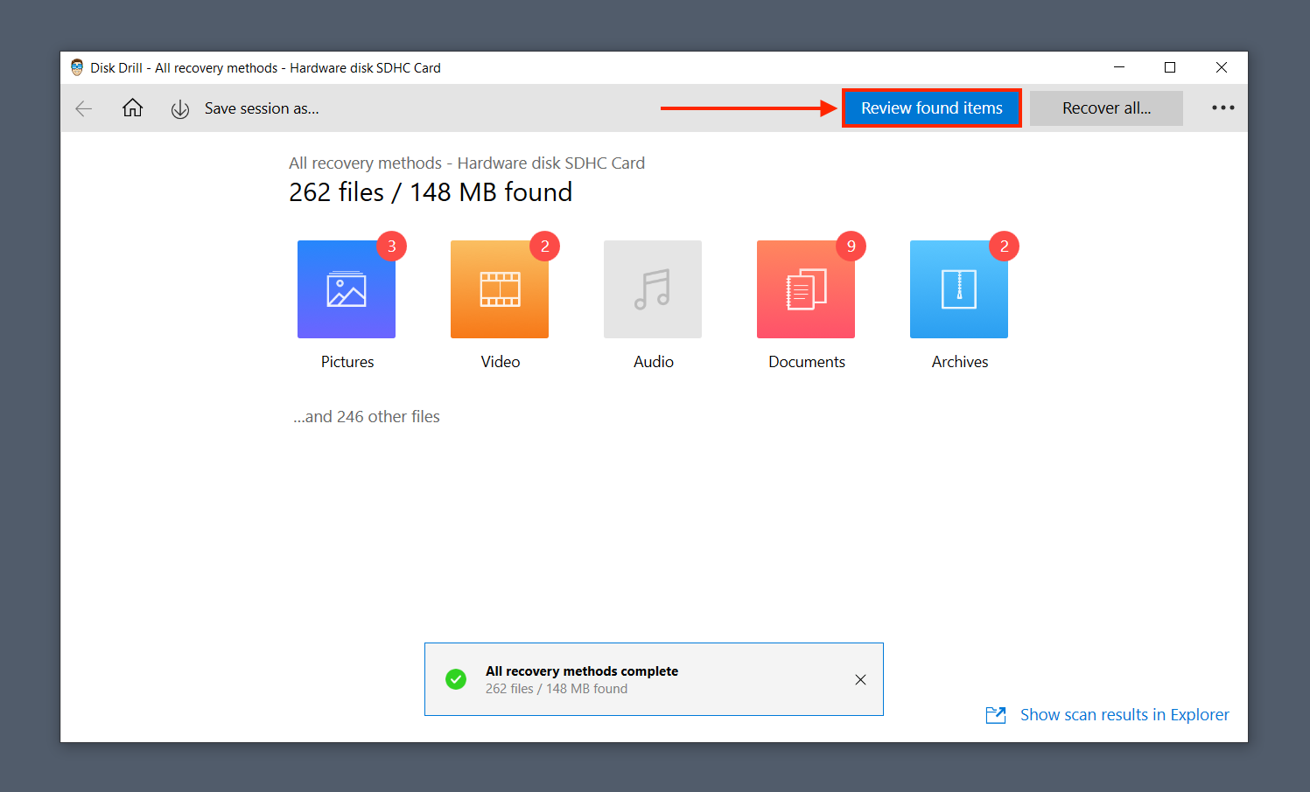Viewport: 1310px width, 792px height.
Task: Open the Archives category tile
Action: click(x=959, y=289)
